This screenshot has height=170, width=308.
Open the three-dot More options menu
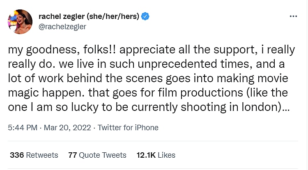tap(293, 16)
